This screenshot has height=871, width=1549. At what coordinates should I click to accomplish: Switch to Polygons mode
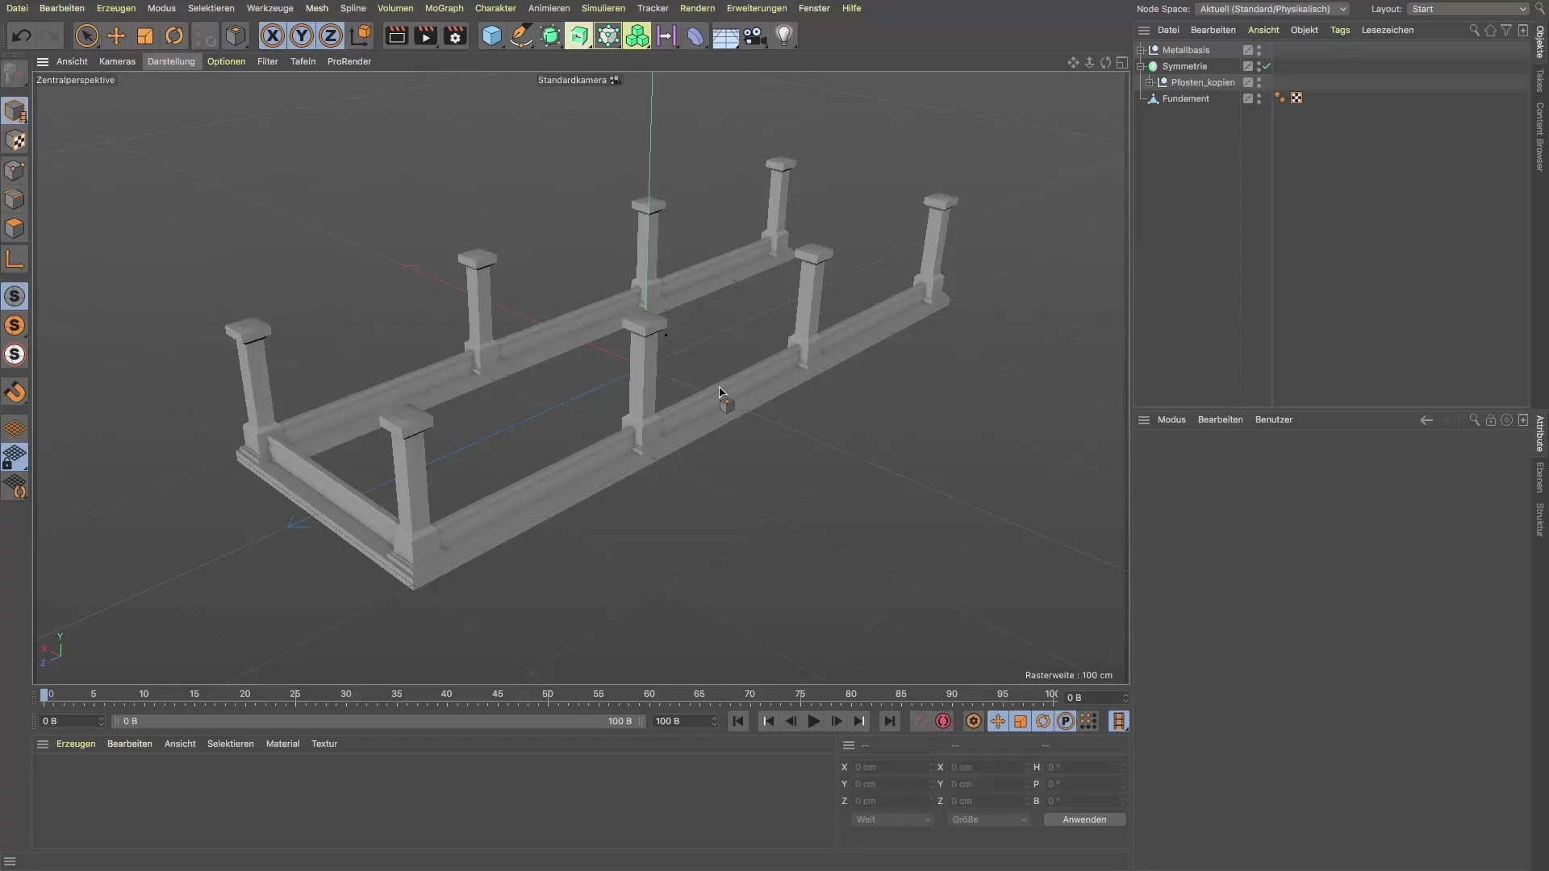point(15,228)
